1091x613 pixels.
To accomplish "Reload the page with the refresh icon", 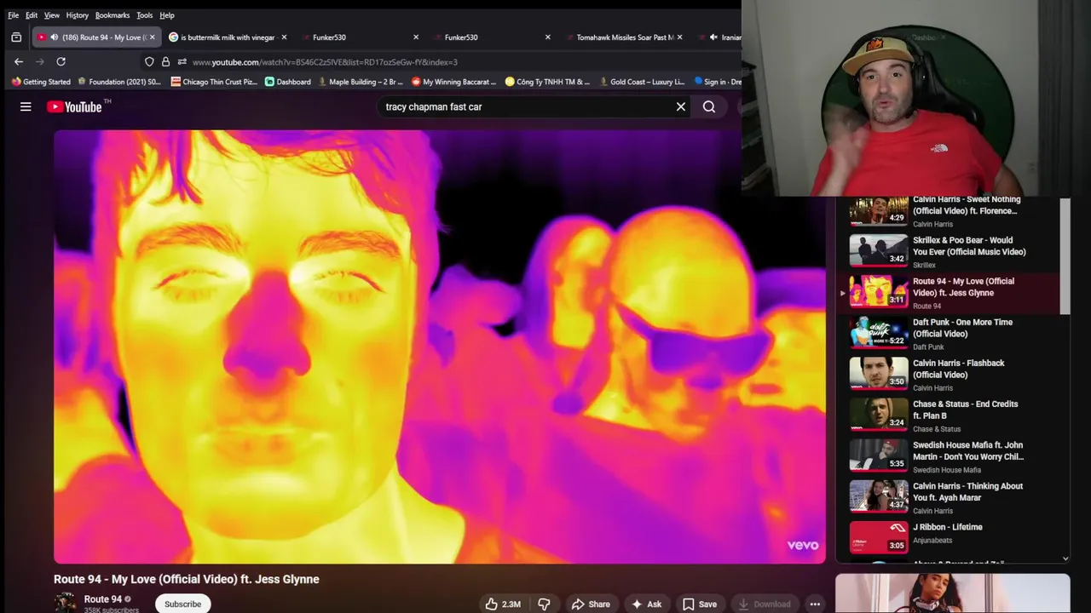I will point(61,61).
